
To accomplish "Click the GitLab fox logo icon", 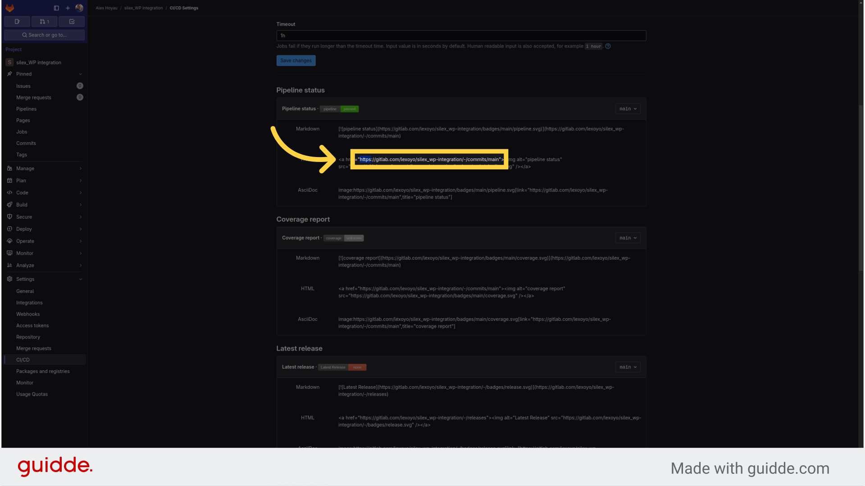I will [9, 8].
